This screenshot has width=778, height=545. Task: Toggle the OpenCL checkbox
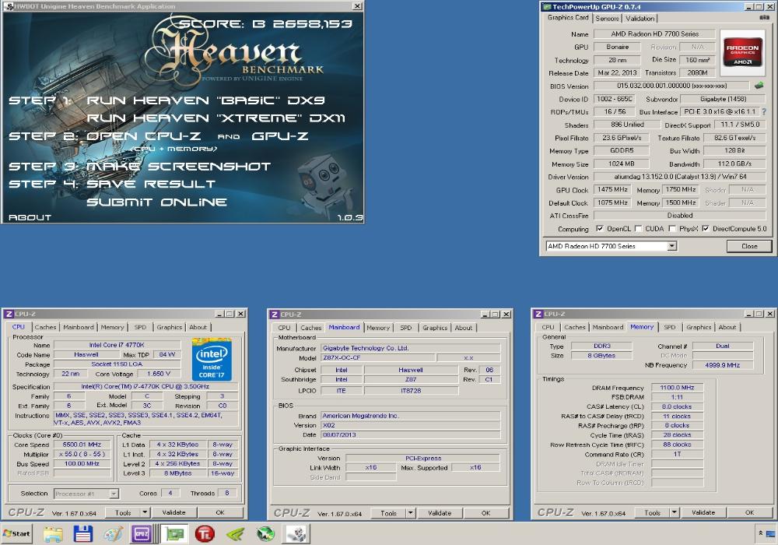[600, 228]
